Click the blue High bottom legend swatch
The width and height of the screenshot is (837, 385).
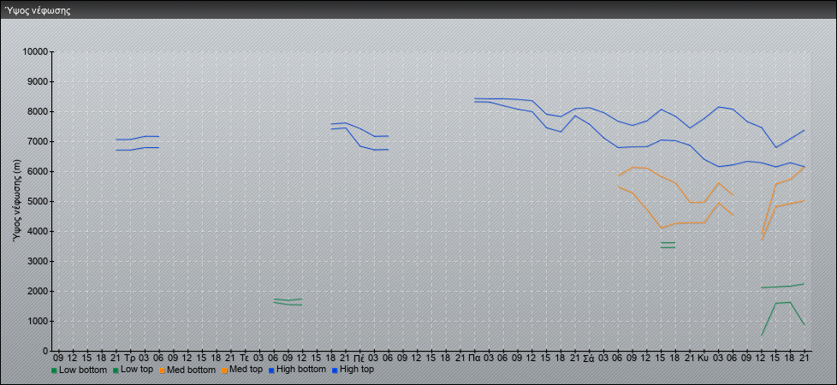(273, 370)
